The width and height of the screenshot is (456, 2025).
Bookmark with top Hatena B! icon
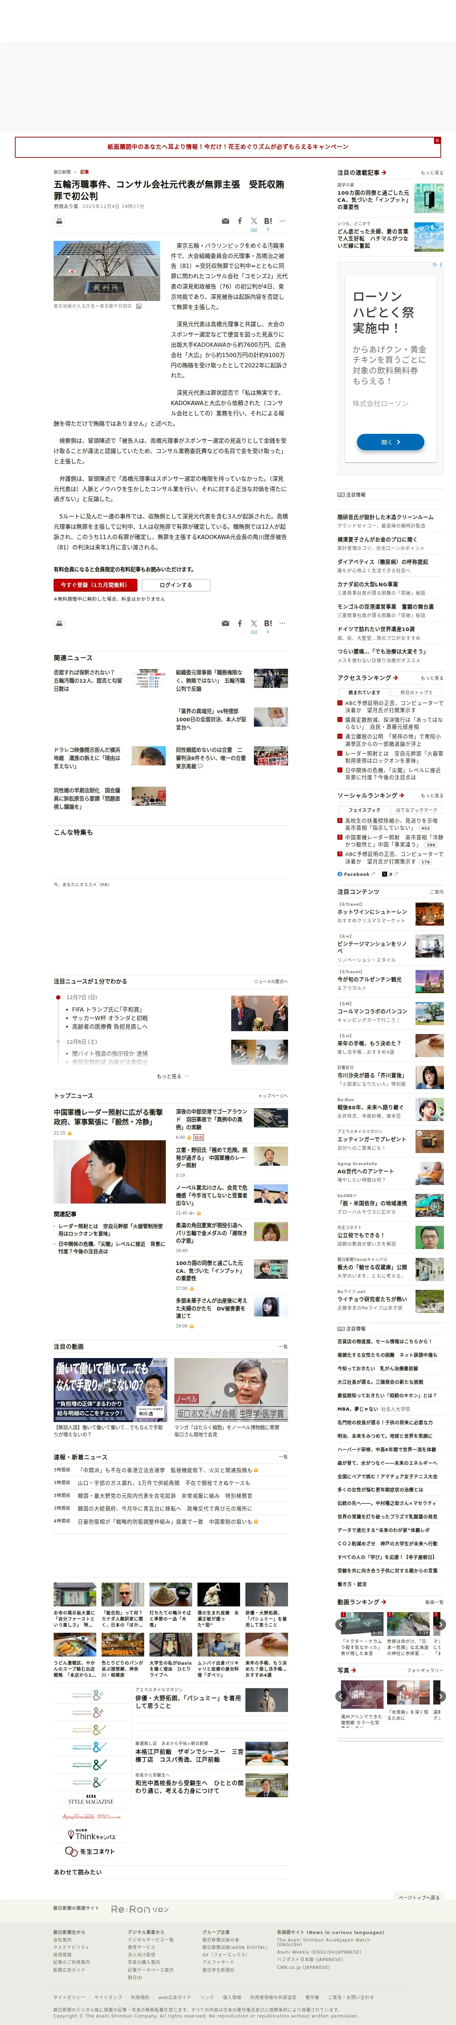coord(268,221)
